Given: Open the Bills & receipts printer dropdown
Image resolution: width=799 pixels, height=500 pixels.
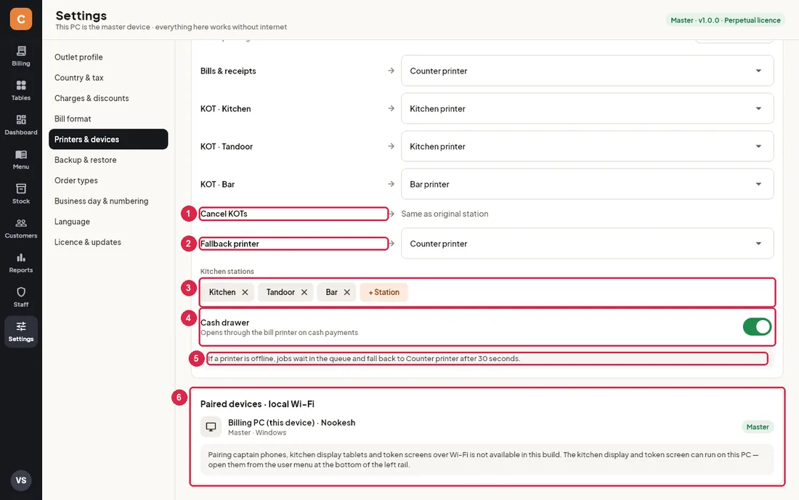Looking at the screenshot, I should pyautogui.click(x=587, y=70).
